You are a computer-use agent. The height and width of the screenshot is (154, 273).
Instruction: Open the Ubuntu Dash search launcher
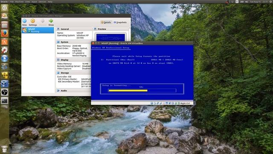pos(5,8)
